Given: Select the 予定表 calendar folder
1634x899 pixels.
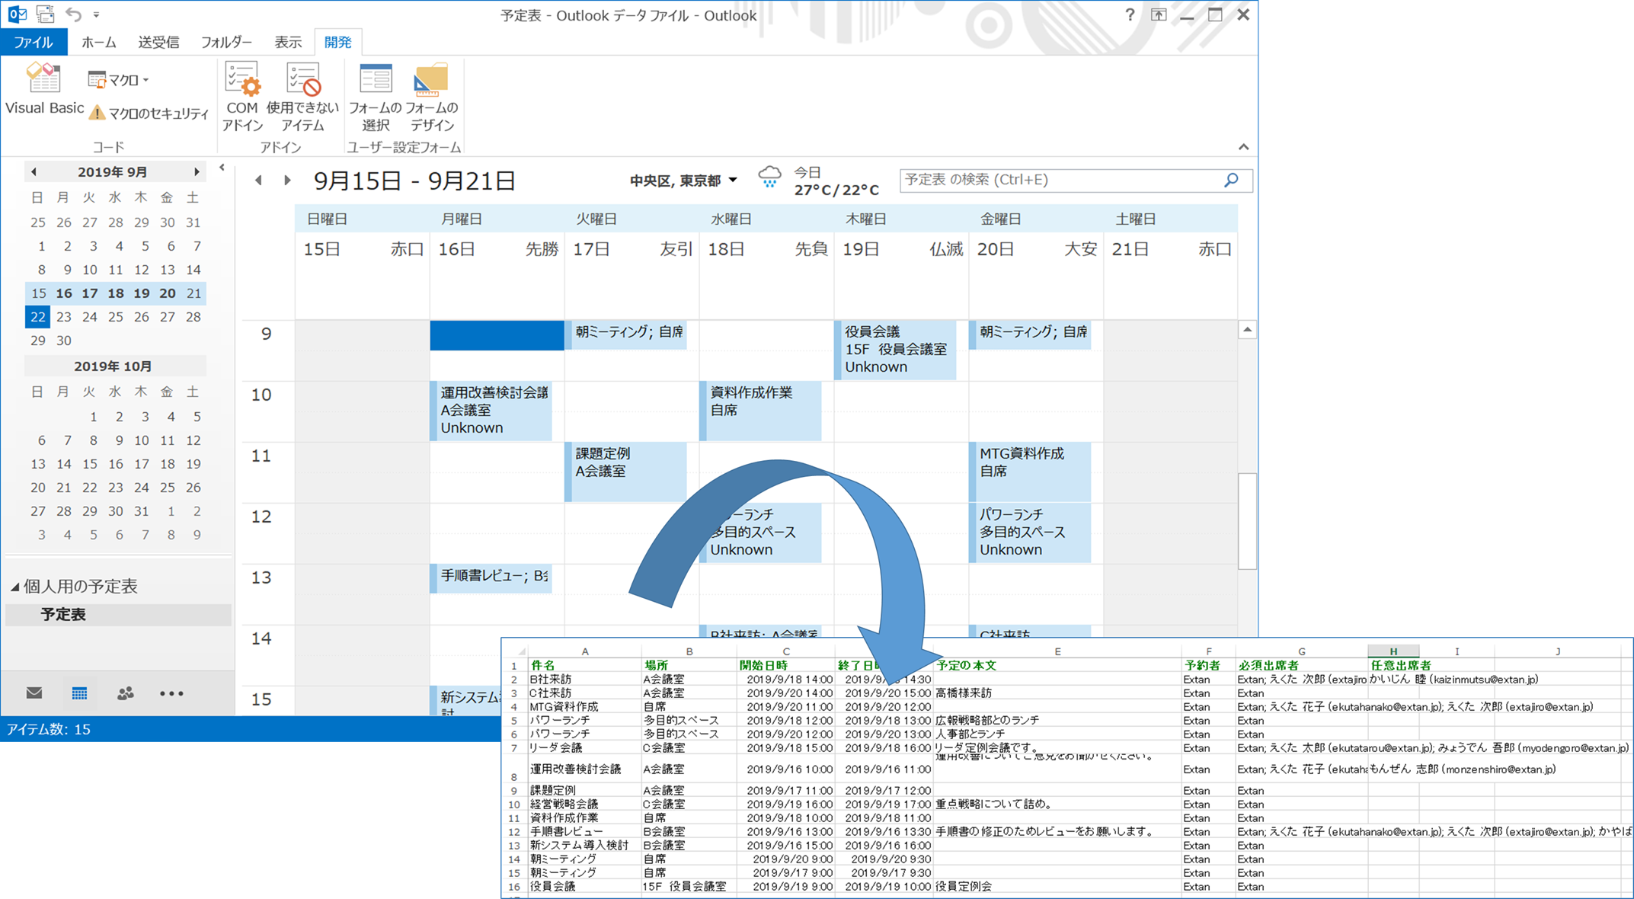Looking at the screenshot, I should (118, 614).
